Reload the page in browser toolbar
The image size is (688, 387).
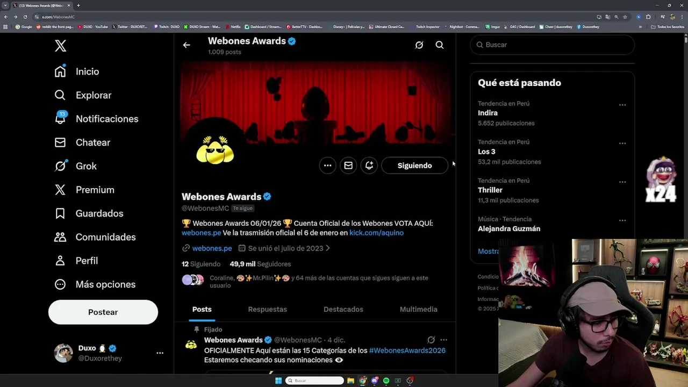25,17
